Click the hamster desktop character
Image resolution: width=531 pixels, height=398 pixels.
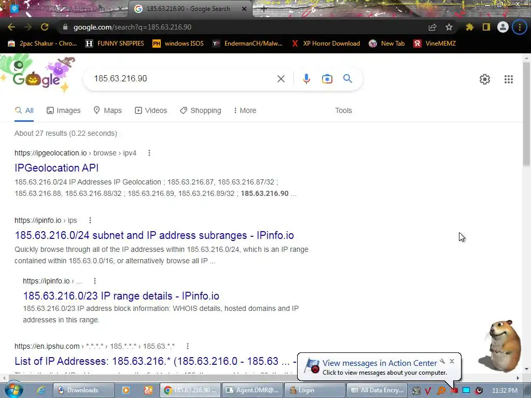click(x=500, y=345)
